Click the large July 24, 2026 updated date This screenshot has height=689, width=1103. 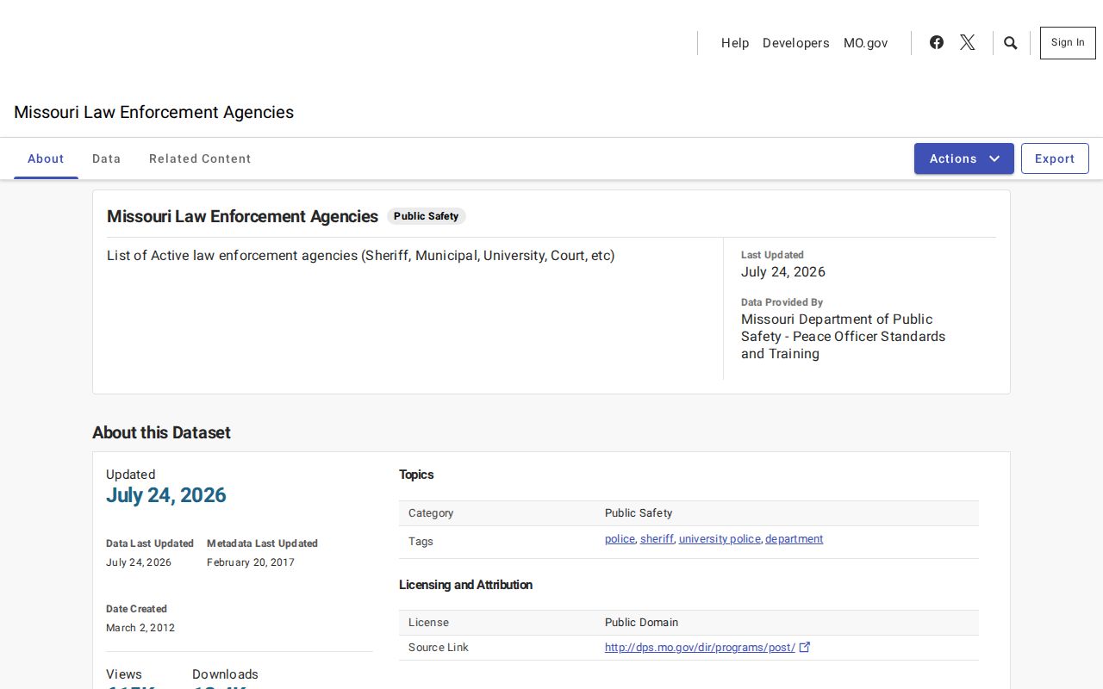point(166,495)
